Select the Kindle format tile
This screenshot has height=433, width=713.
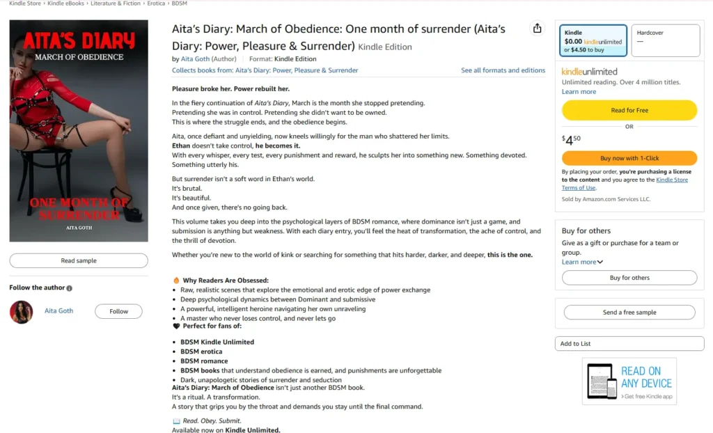tap(593, 40)
